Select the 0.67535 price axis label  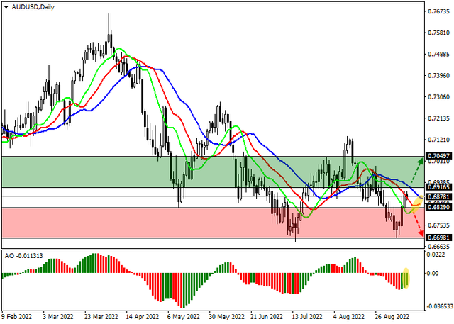click(439, 225)
